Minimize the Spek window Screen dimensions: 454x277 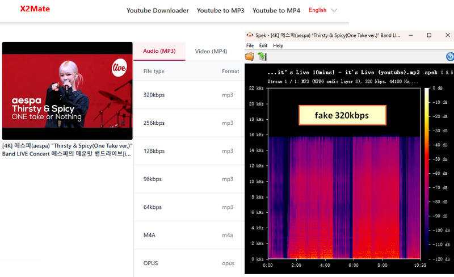(411, 35)
